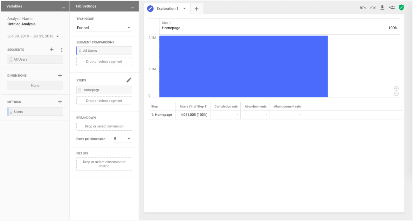
Task: Zoom out on the funnel chart
Action: point(396,94)
